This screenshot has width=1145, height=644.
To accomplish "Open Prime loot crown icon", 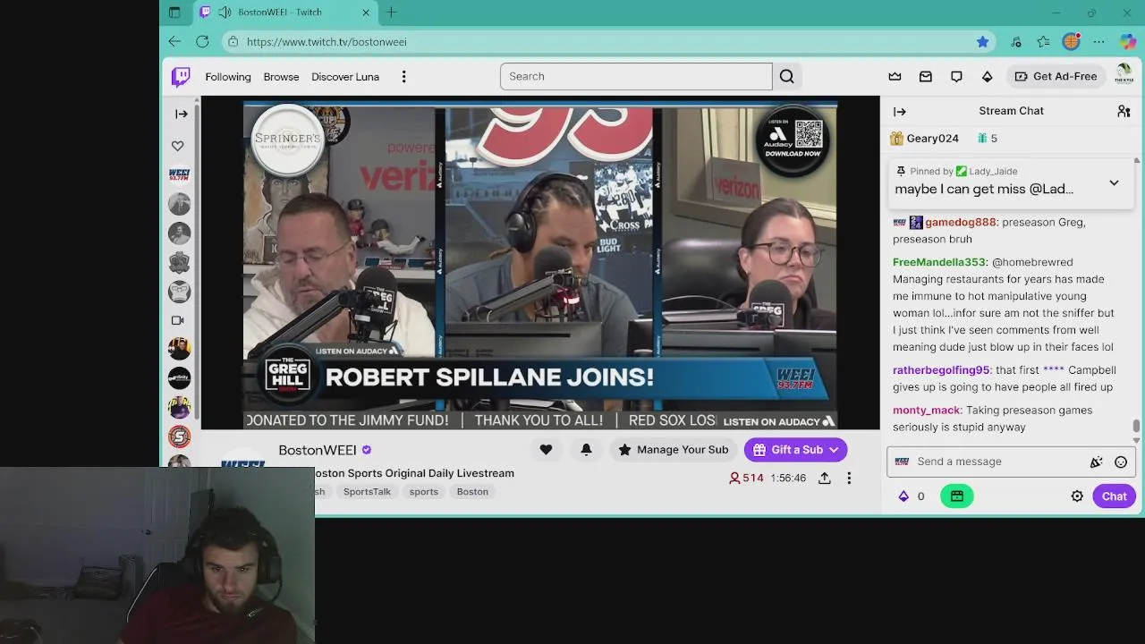I will pos(895,76).
